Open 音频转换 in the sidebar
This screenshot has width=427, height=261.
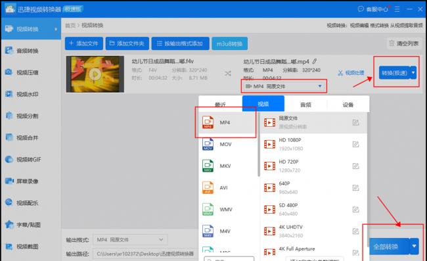31,51
